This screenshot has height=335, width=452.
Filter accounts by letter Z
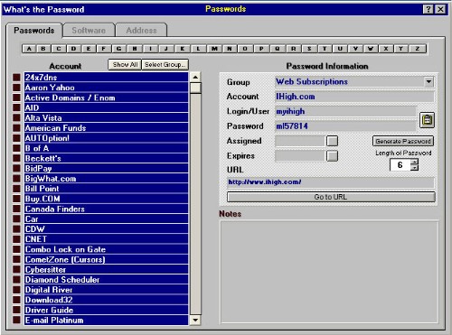[418, 49]
